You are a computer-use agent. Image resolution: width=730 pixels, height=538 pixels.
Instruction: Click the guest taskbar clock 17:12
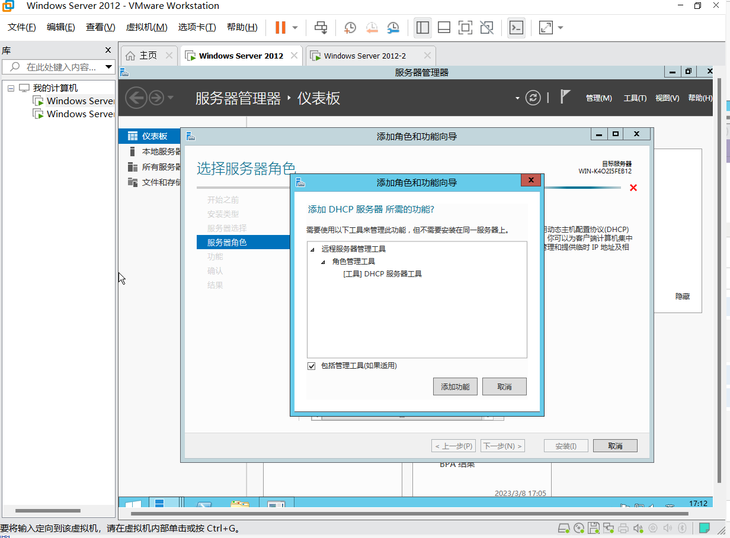(698, 504)
